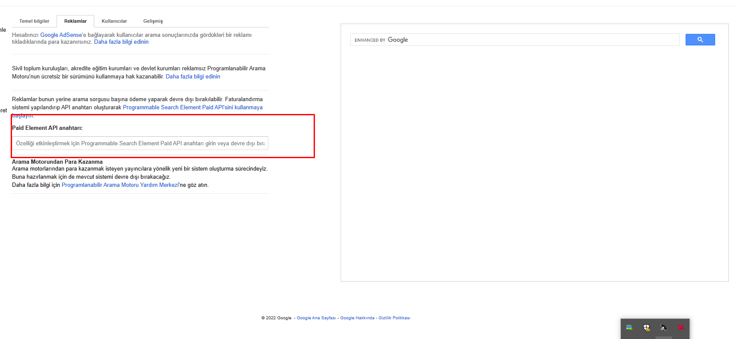
Task: Switch to the Temel bilgiler tab
Action: 34,21
